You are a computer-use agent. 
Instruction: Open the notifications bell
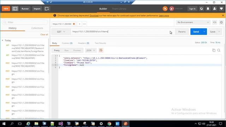[208, 9]
